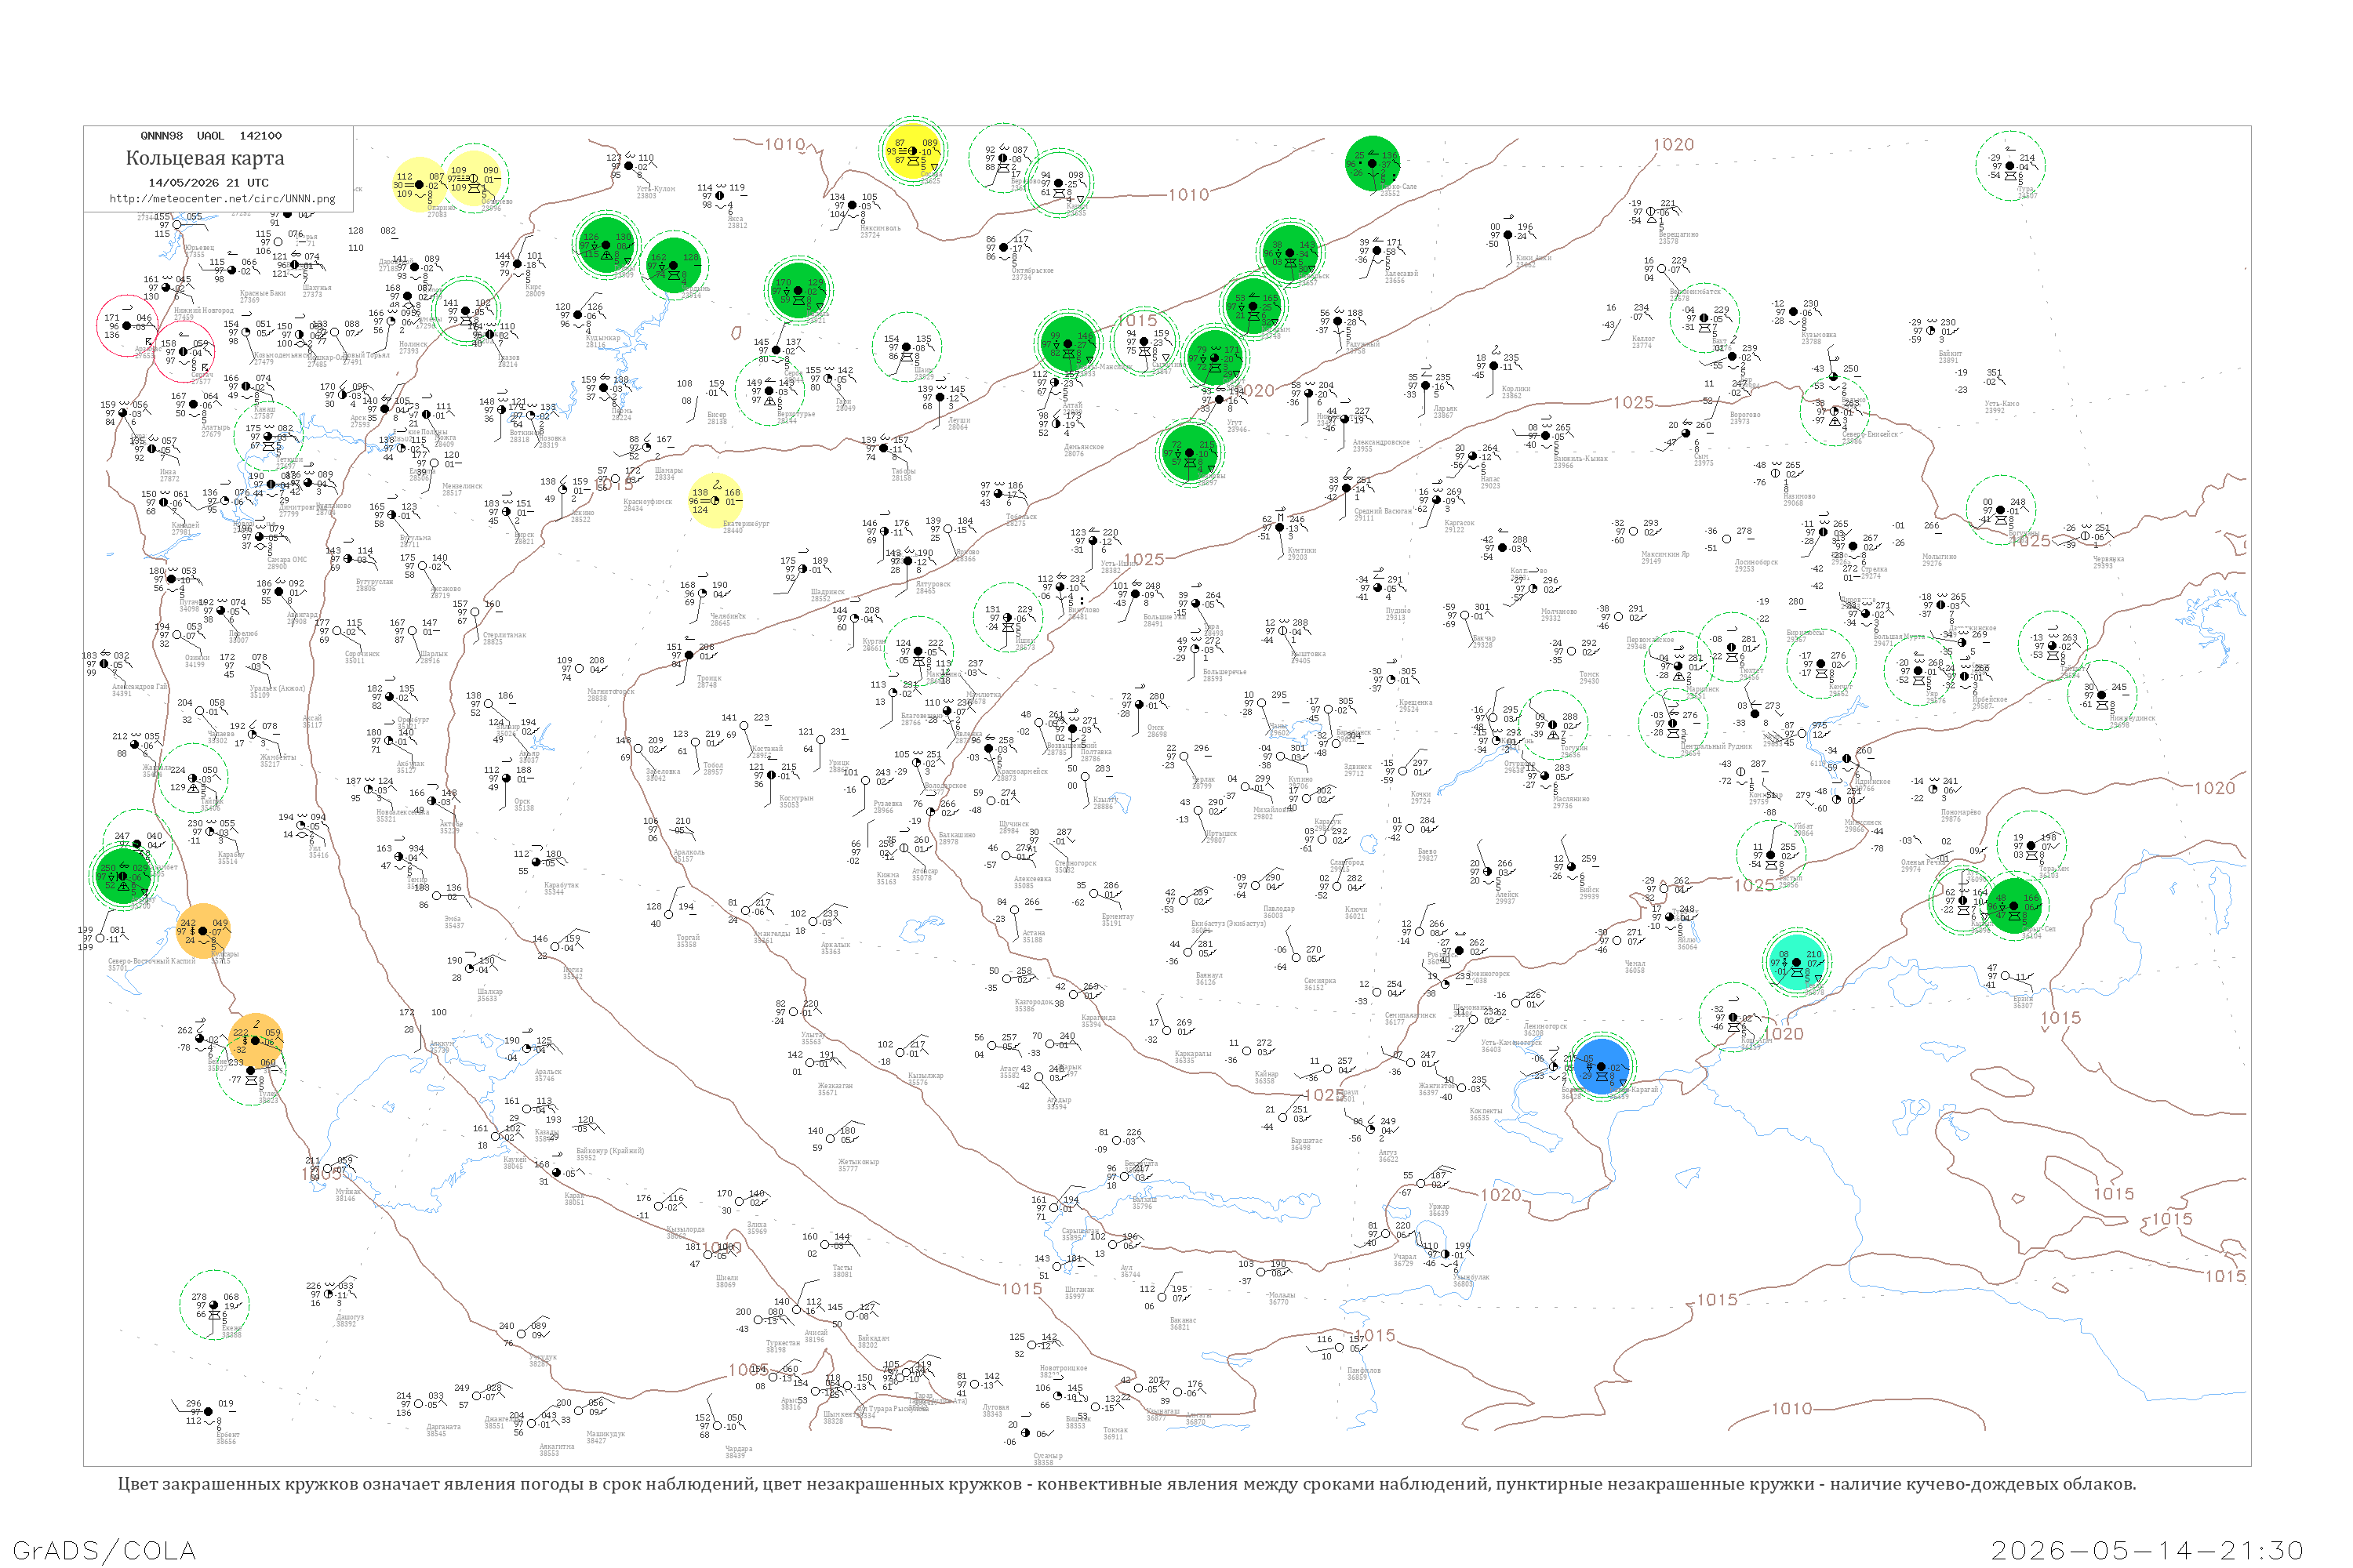Screen dimensions: 2353x1568
Task: Click the "1025" isobar label beside Кайнар
Action: [1325, 1095]
